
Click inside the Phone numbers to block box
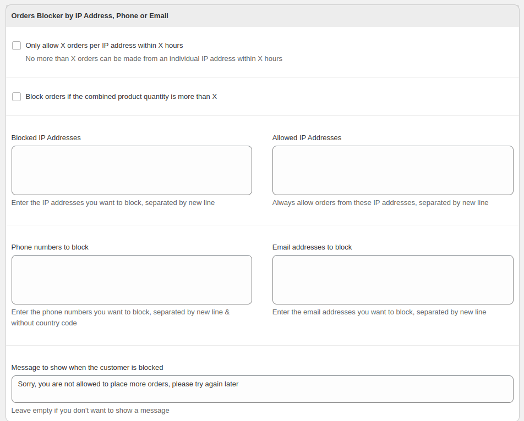tap(132, 280)
